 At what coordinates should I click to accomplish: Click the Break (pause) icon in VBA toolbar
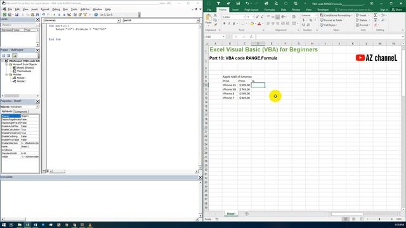coord(59,15)
